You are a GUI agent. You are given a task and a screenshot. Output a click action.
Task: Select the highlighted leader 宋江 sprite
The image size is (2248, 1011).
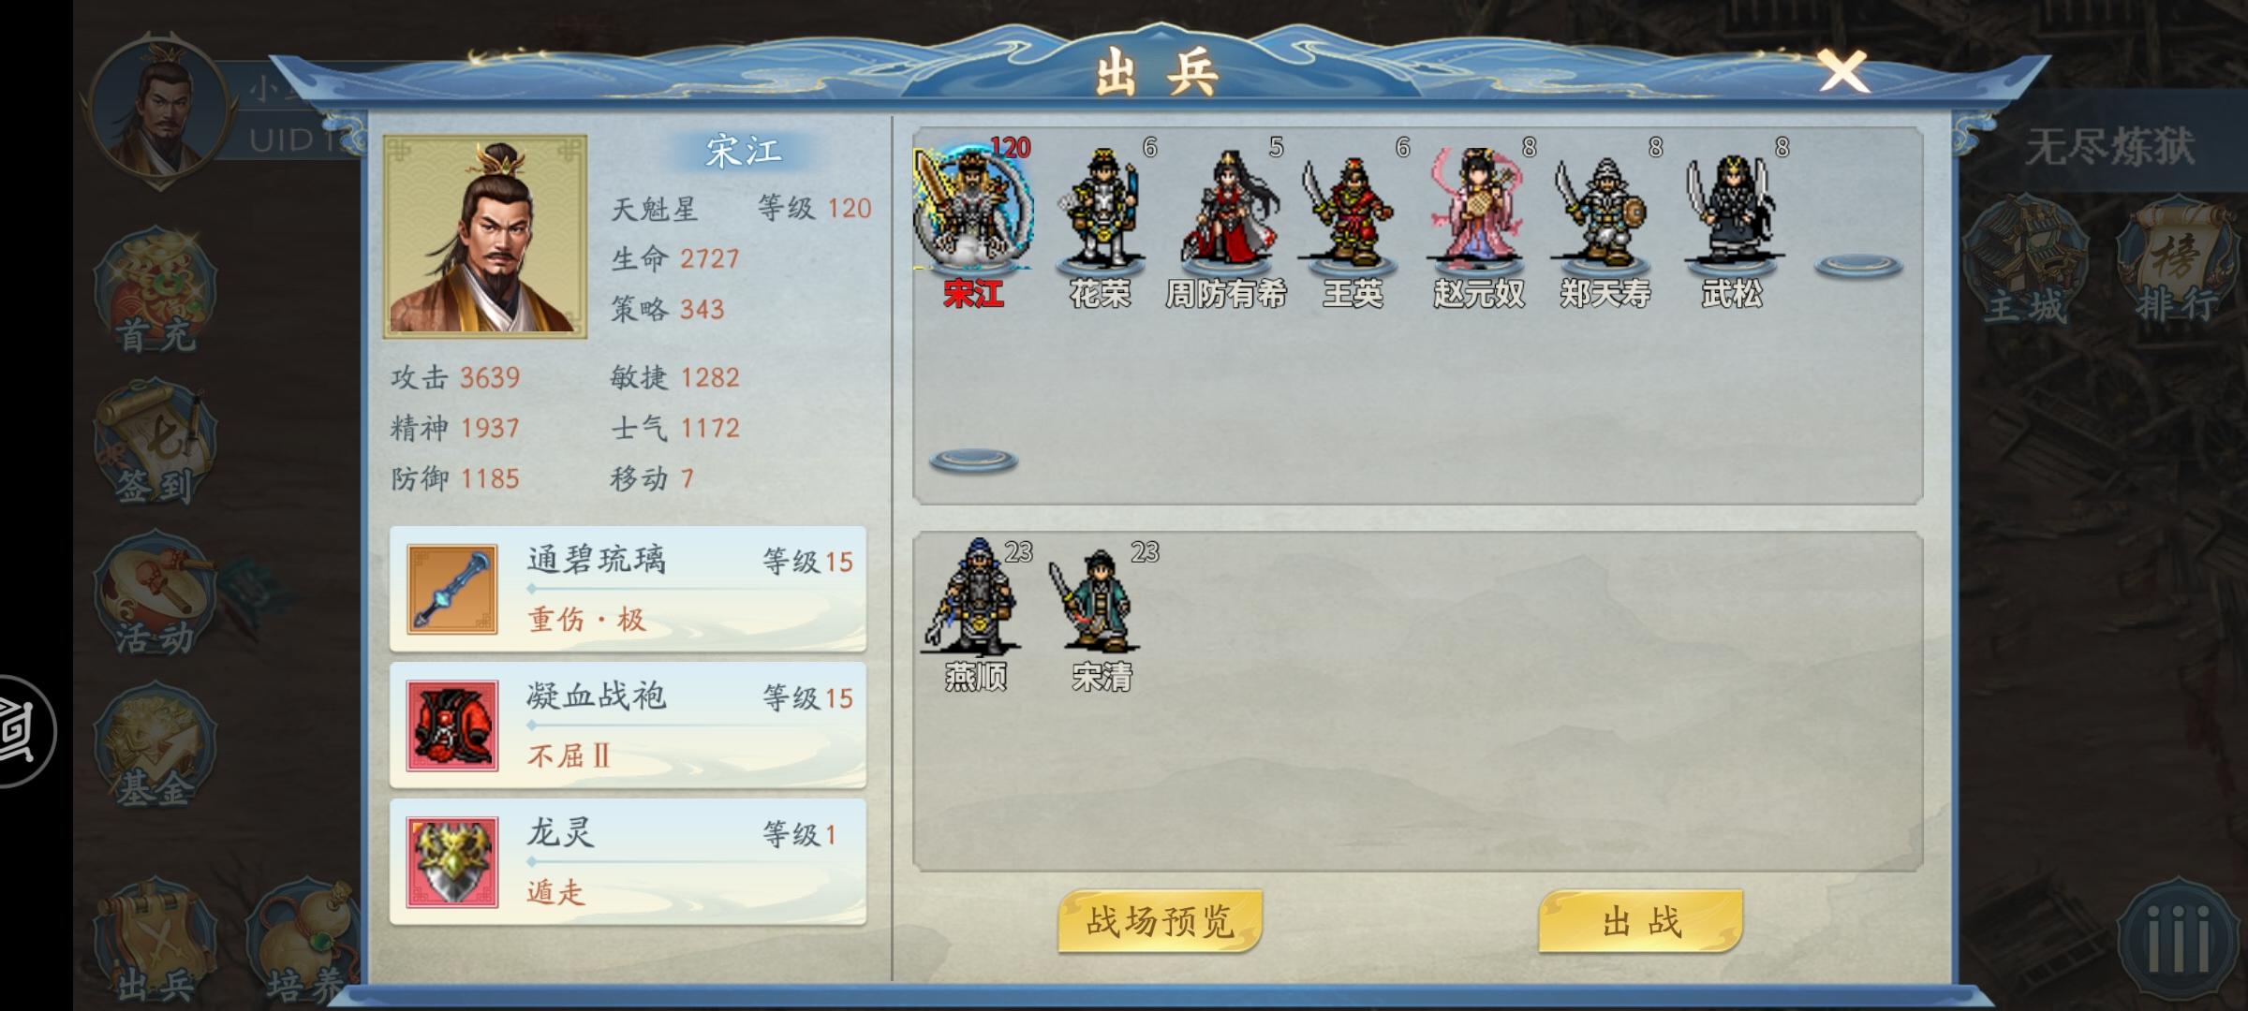[x=973, y=220]
